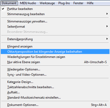
Task: Open the Fenster menu
Action: (78, 3)
